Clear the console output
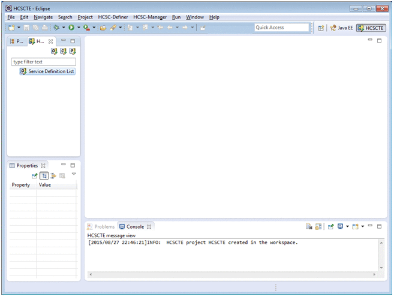 click(x=309, y=227)
